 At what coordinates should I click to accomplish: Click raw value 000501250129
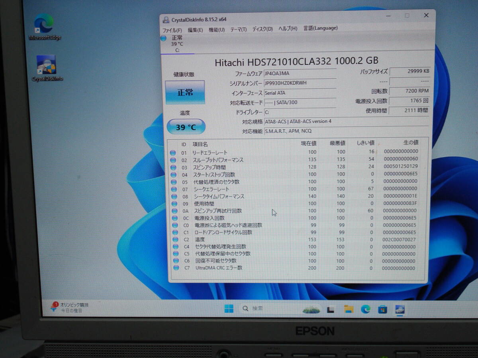click(x=401, y=166)
